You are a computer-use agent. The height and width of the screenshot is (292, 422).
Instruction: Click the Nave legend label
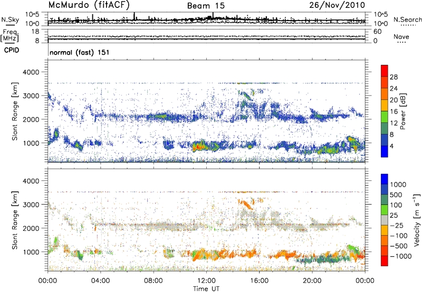tap(401, 36)
